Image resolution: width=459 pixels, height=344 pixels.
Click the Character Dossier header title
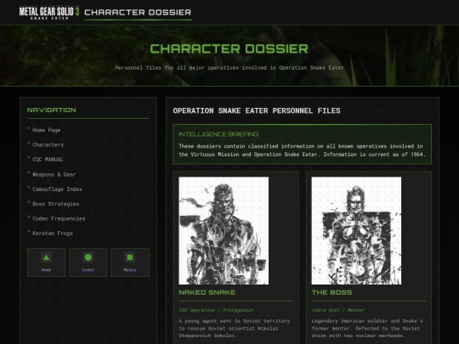click(x=138, y=12)
